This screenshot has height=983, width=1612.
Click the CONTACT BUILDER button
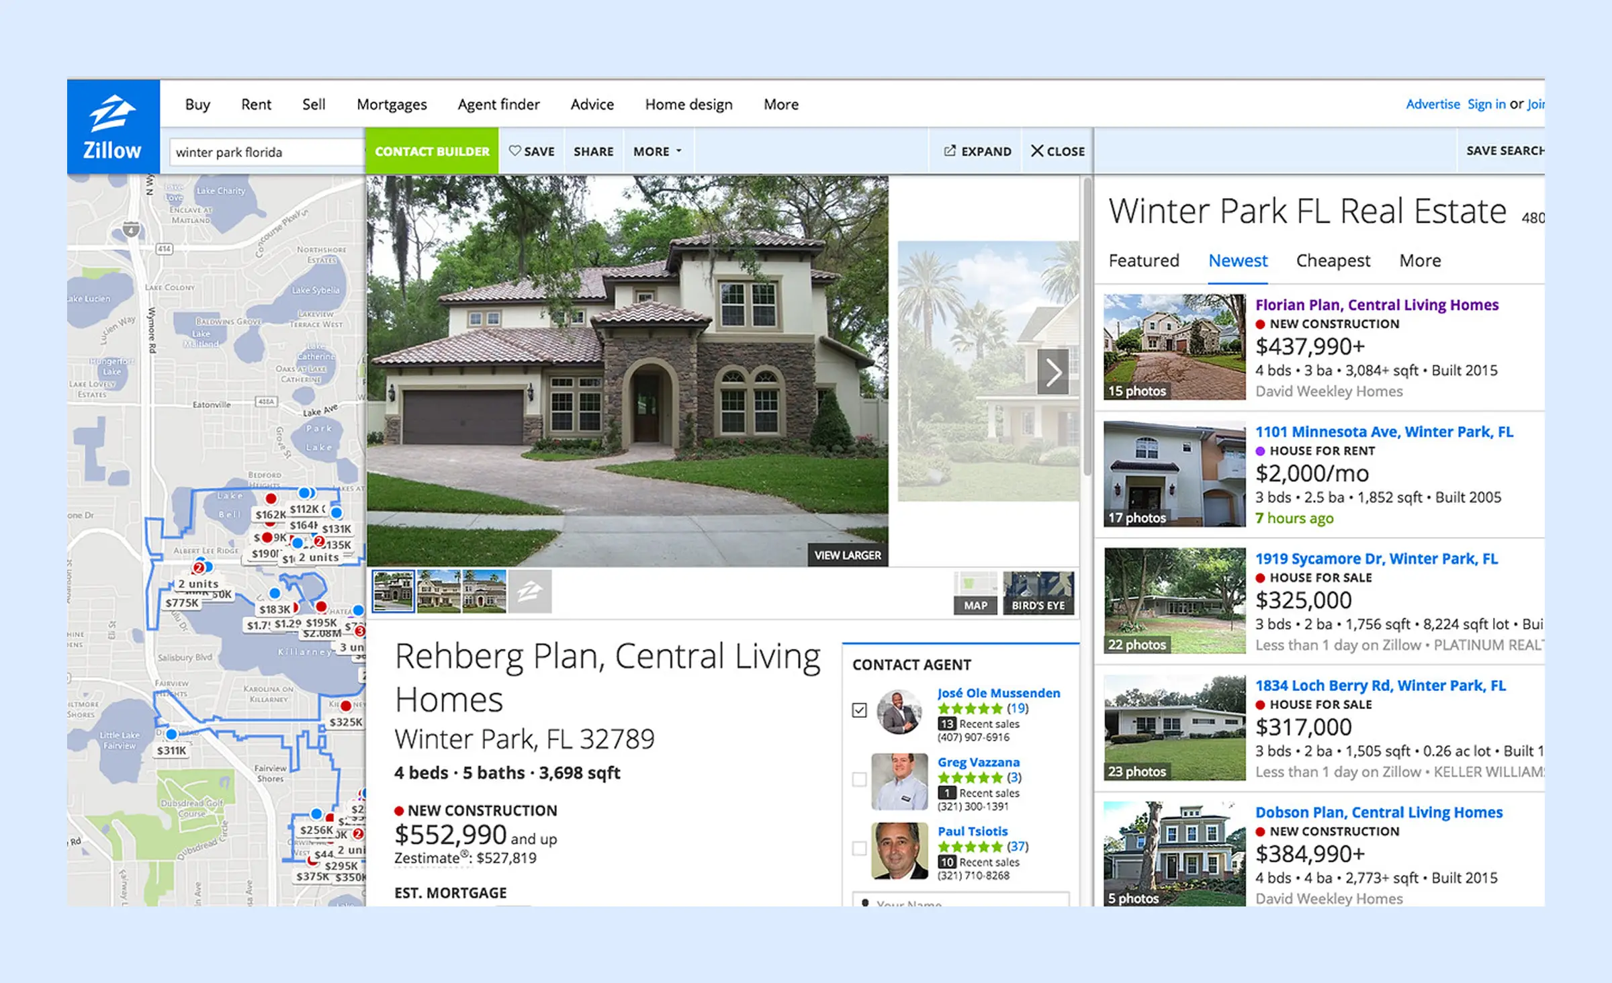point(432,151)
